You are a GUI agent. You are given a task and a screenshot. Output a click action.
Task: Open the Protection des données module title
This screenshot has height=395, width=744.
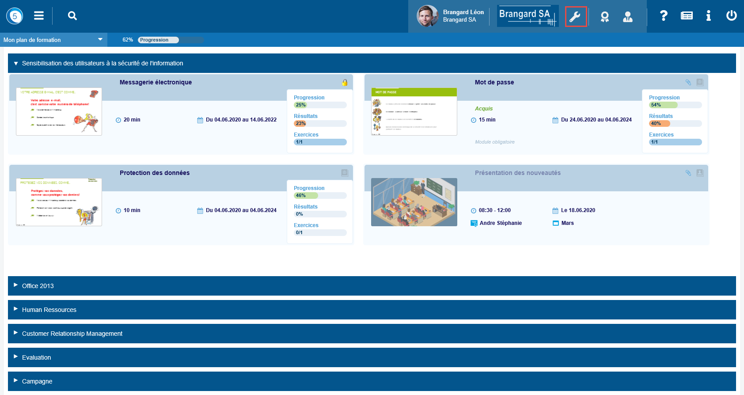coord(155,173)
